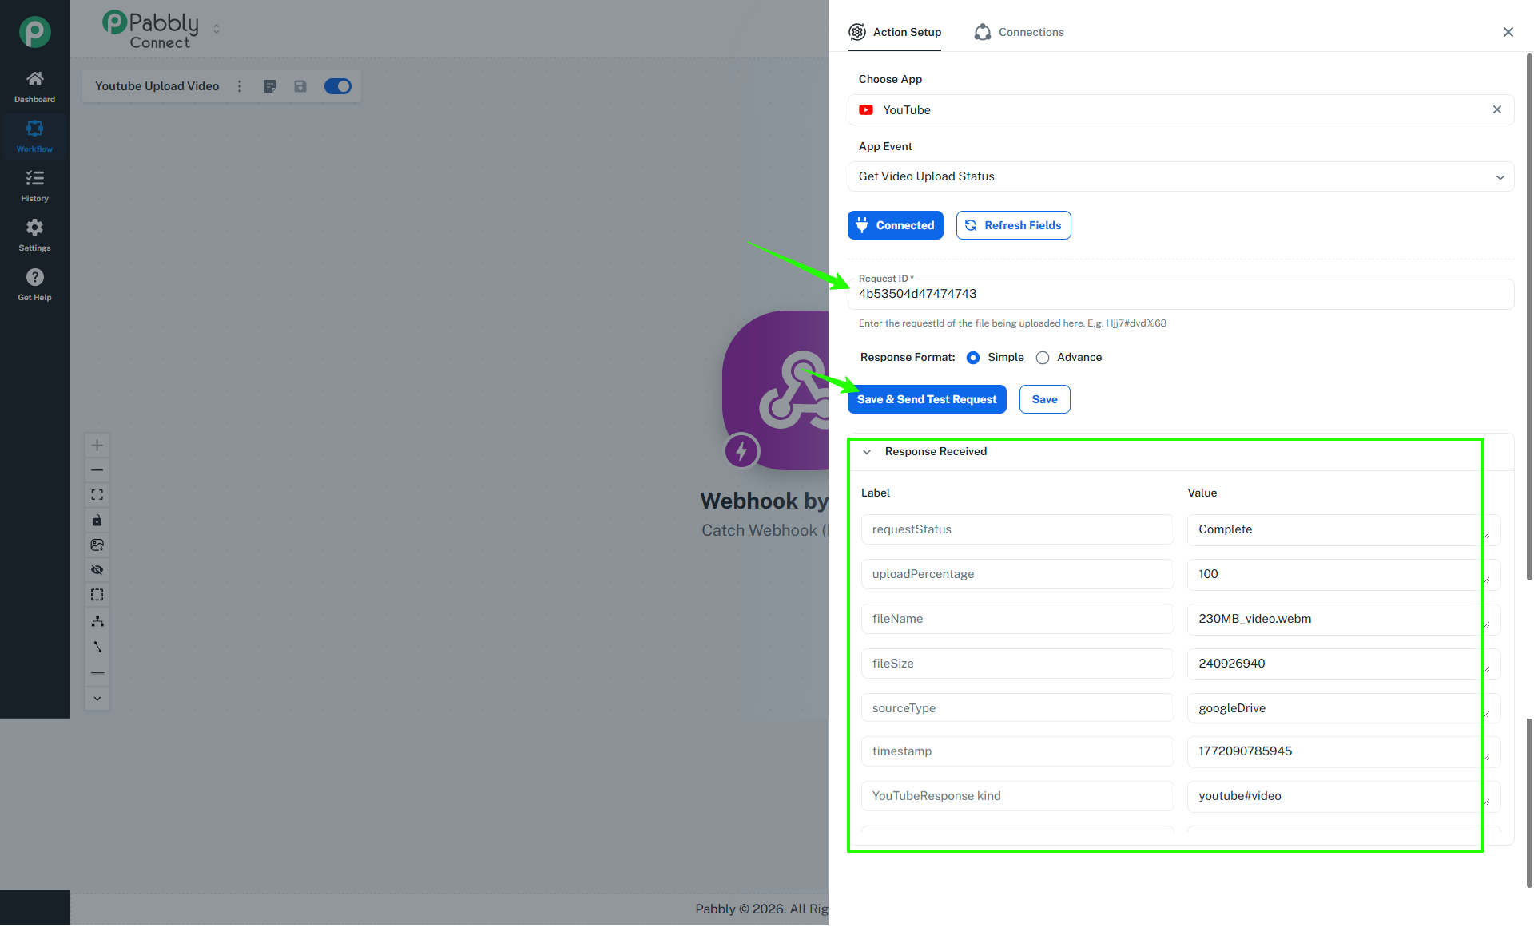Collapse the Response Received section
The image size is (1534, 927).
click(867, 452)
